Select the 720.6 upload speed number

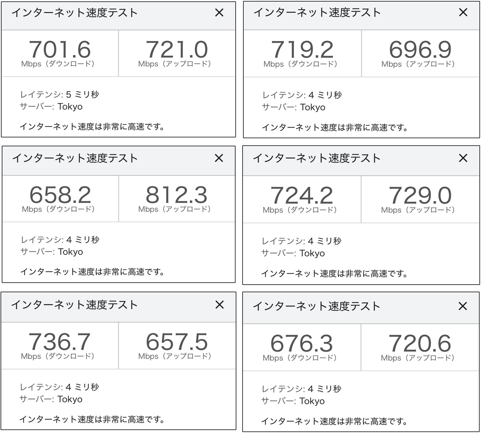pyautogui.click(x=420, y=344)
